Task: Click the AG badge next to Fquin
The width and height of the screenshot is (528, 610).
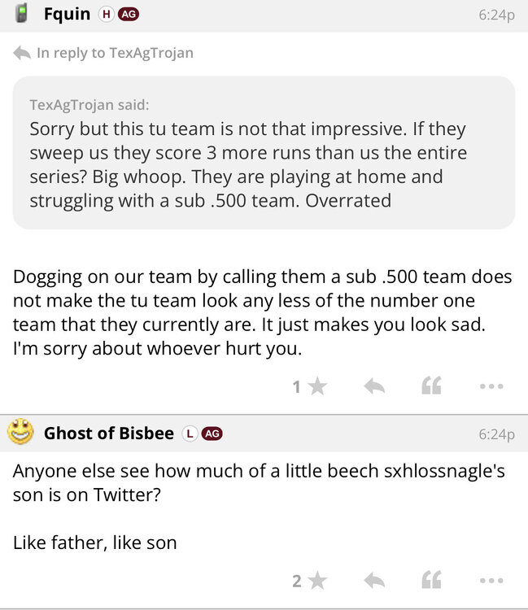Action: pos(128,14)
